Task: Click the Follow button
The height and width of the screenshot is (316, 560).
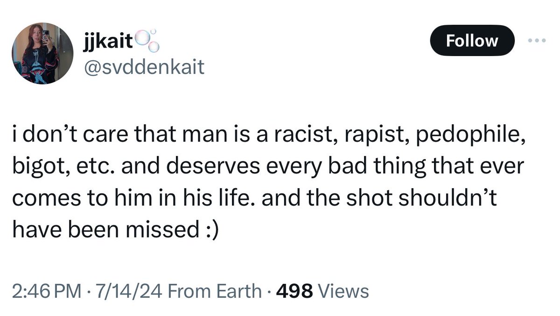Action: coord(472,41)
